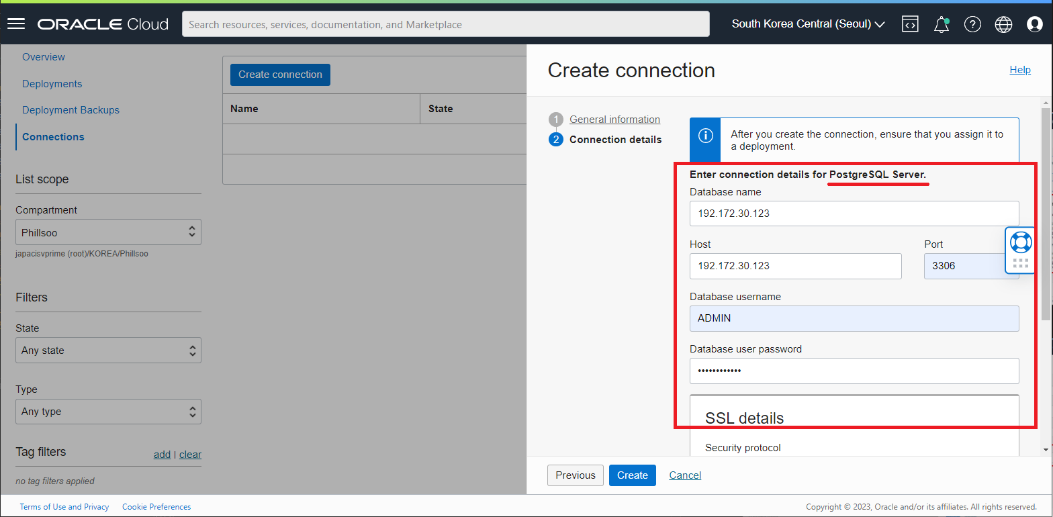
Task: Click the panel scrollbar down arrow
Action: click(x=1046, y=449)
